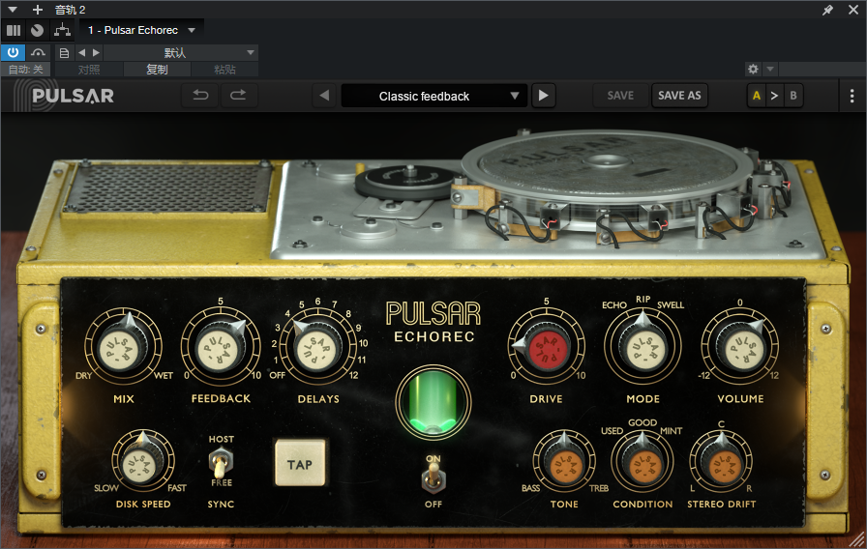The height and width of the screenshot is (549, 867).
Task: Expand the arrow next to gear icon
Action: point(769,69)
